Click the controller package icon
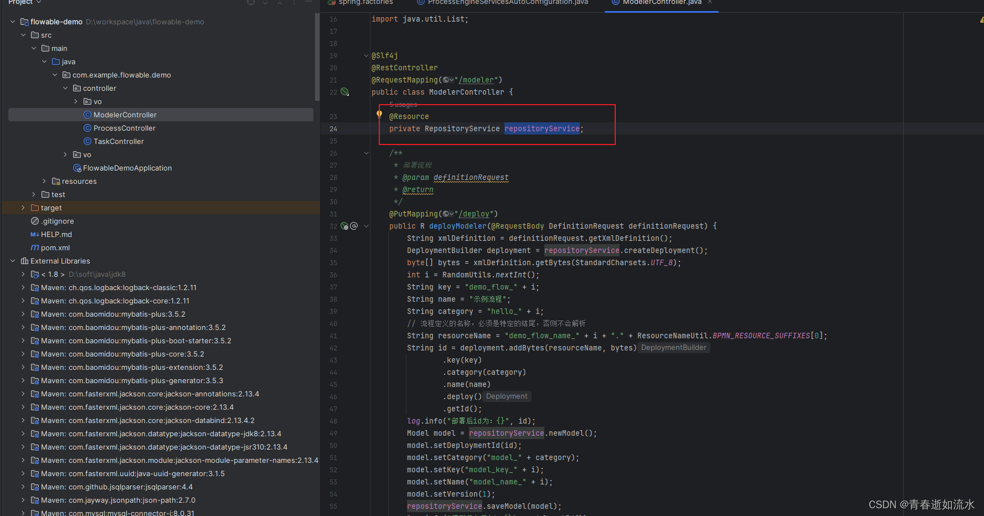The width and height of the screenshot is (984, 516). tap(77, 88)
